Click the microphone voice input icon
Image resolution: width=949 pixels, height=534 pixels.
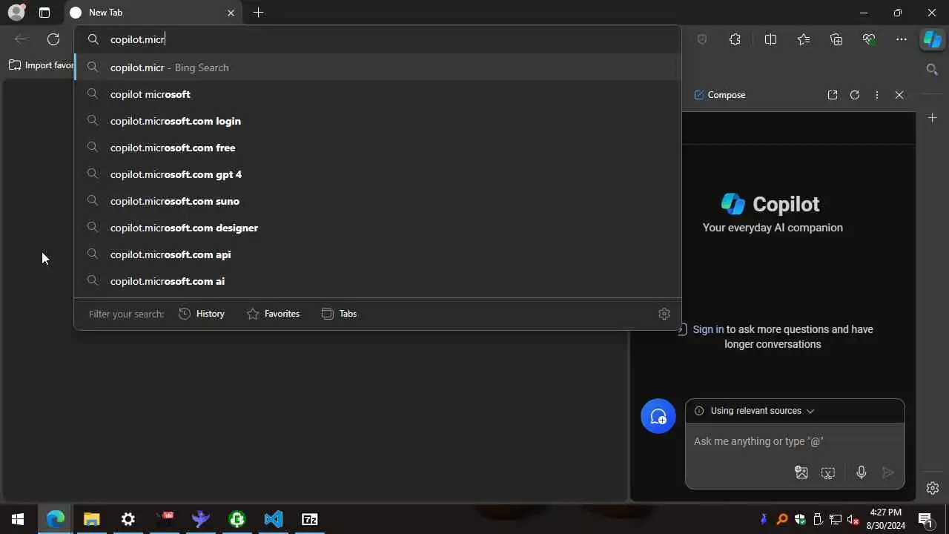click(x=862, y=472)
